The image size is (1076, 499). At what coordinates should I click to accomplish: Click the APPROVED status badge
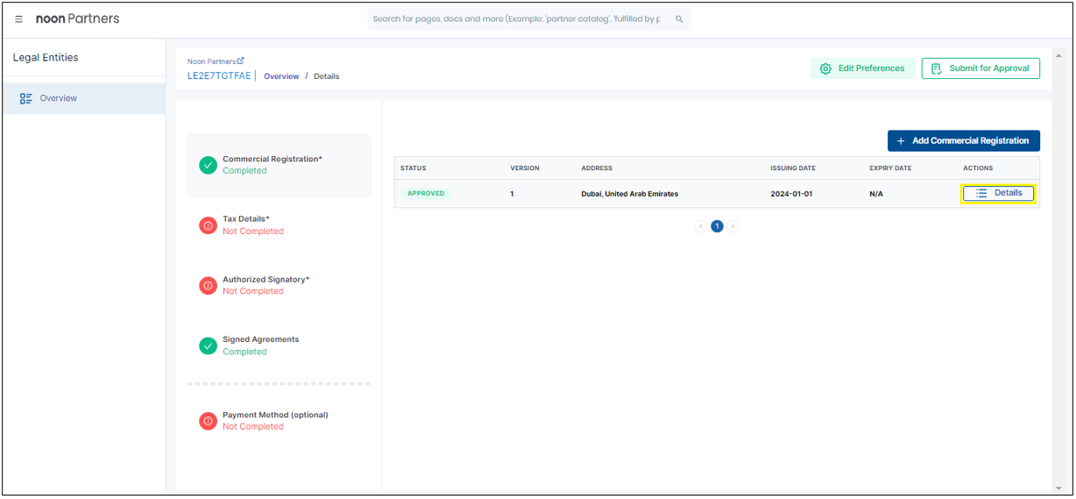pyautogui.click(x=426, y=193)
